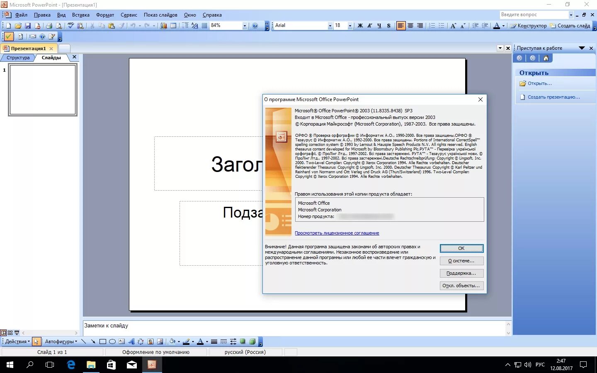Viewport: 597px width, 373px height.
Task: Click the 'Поддержка...' button
Action: pos(461,273)
